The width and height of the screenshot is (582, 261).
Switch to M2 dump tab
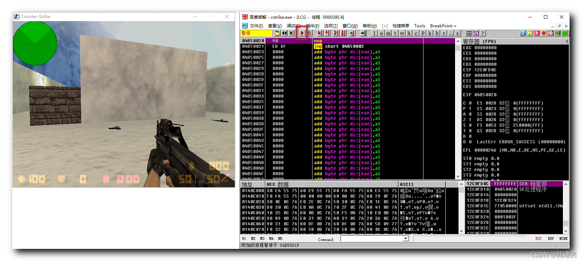click(253, 238)
